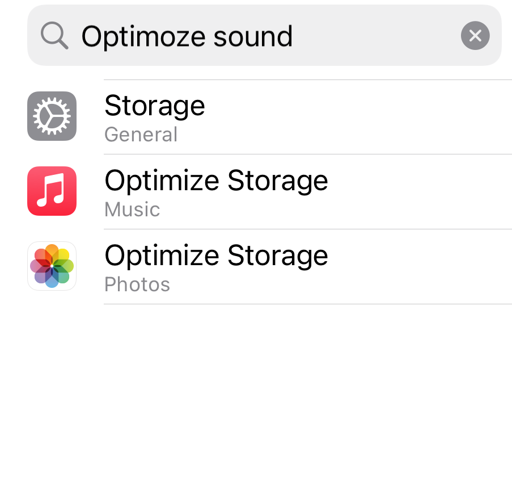Viewport: 512px width, 486px height.
Task: Click the misspelled word Optimoze in search
Action: [x=143, y=37]
